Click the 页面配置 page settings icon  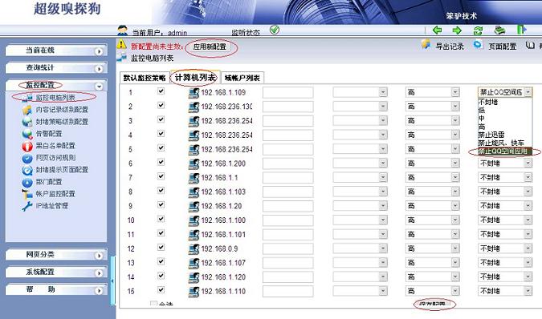click(x=478, y=45)
